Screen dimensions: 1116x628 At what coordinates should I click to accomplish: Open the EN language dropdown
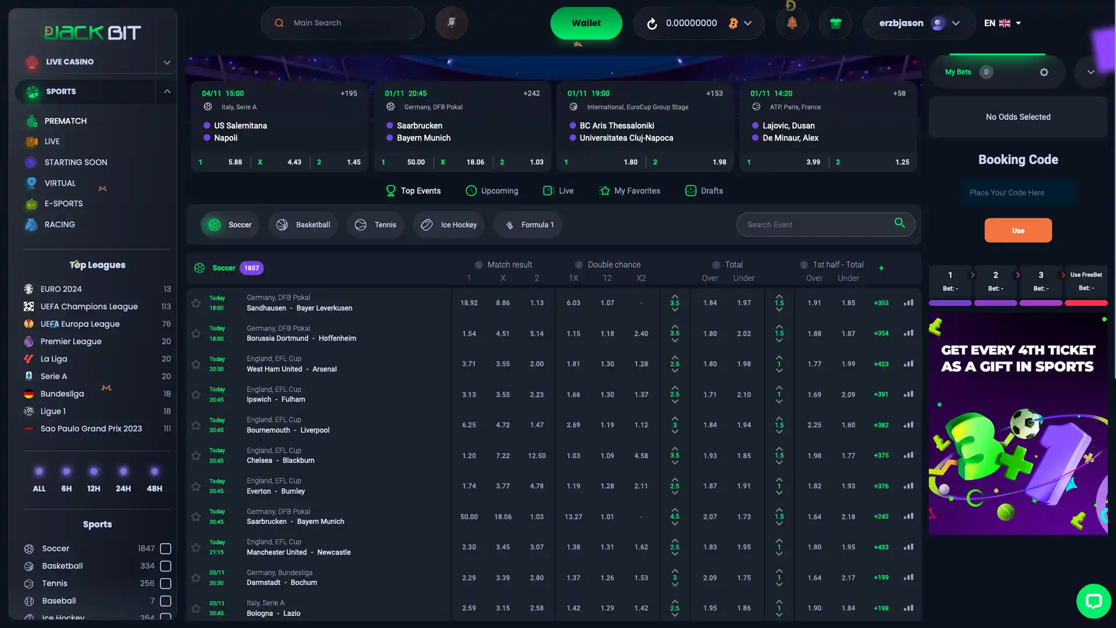click(x=1003, y=23)
